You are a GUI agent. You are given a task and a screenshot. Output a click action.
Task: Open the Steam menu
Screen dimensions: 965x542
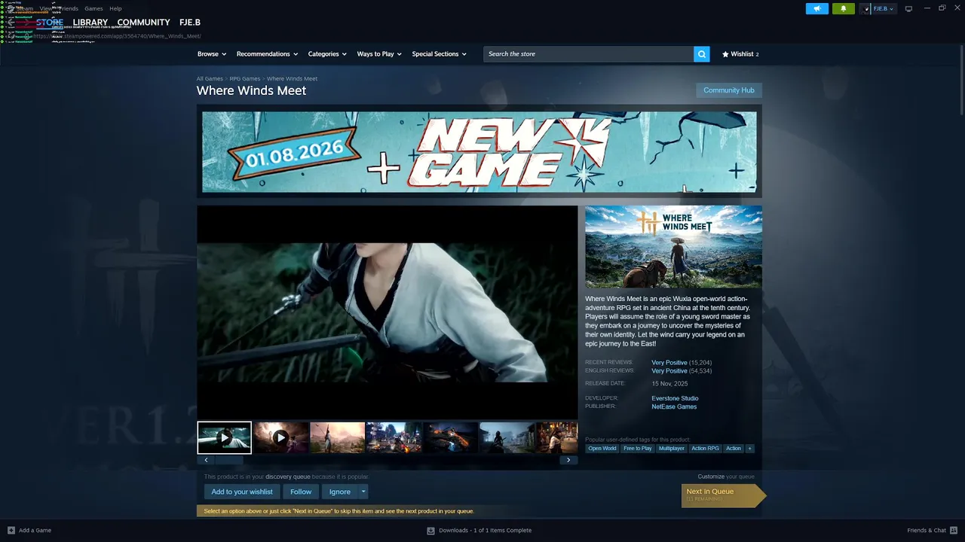point(25,8)
